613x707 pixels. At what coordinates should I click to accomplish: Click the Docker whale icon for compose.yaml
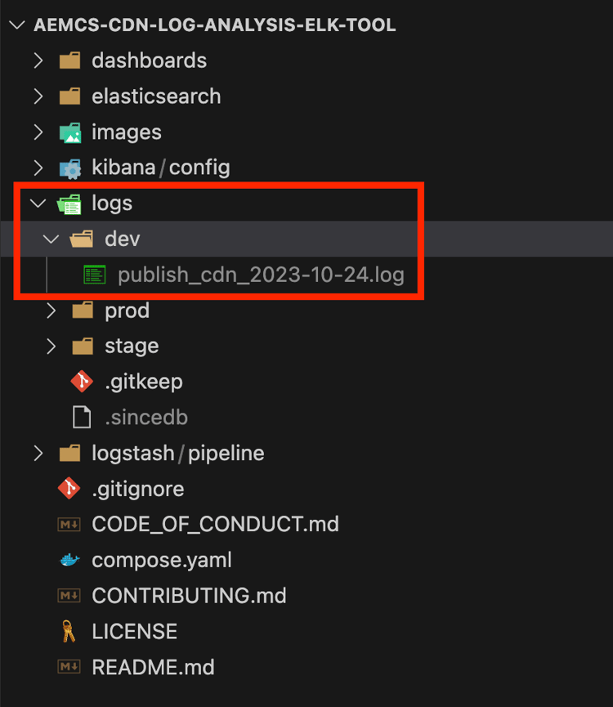[69, 560]
